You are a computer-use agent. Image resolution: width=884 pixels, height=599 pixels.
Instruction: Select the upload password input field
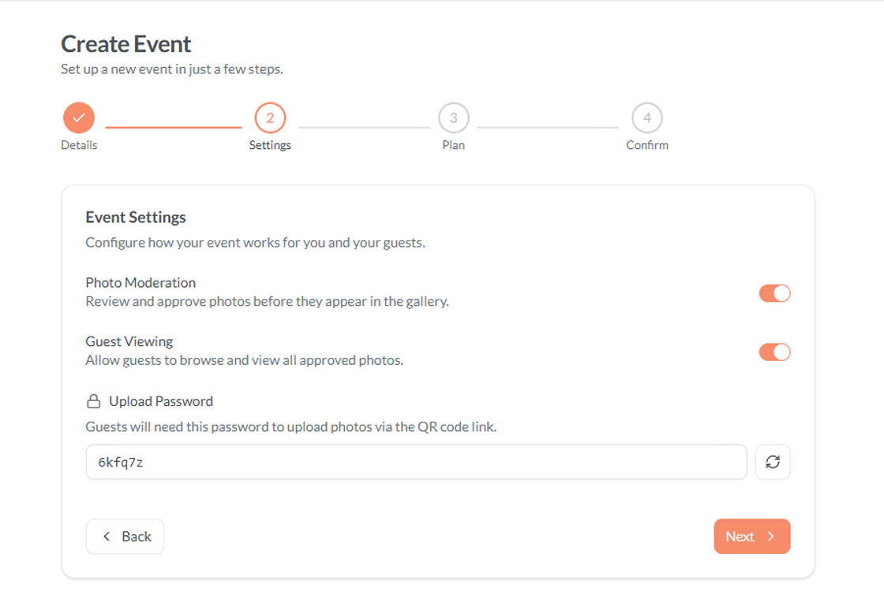click(x=416, y=462)
